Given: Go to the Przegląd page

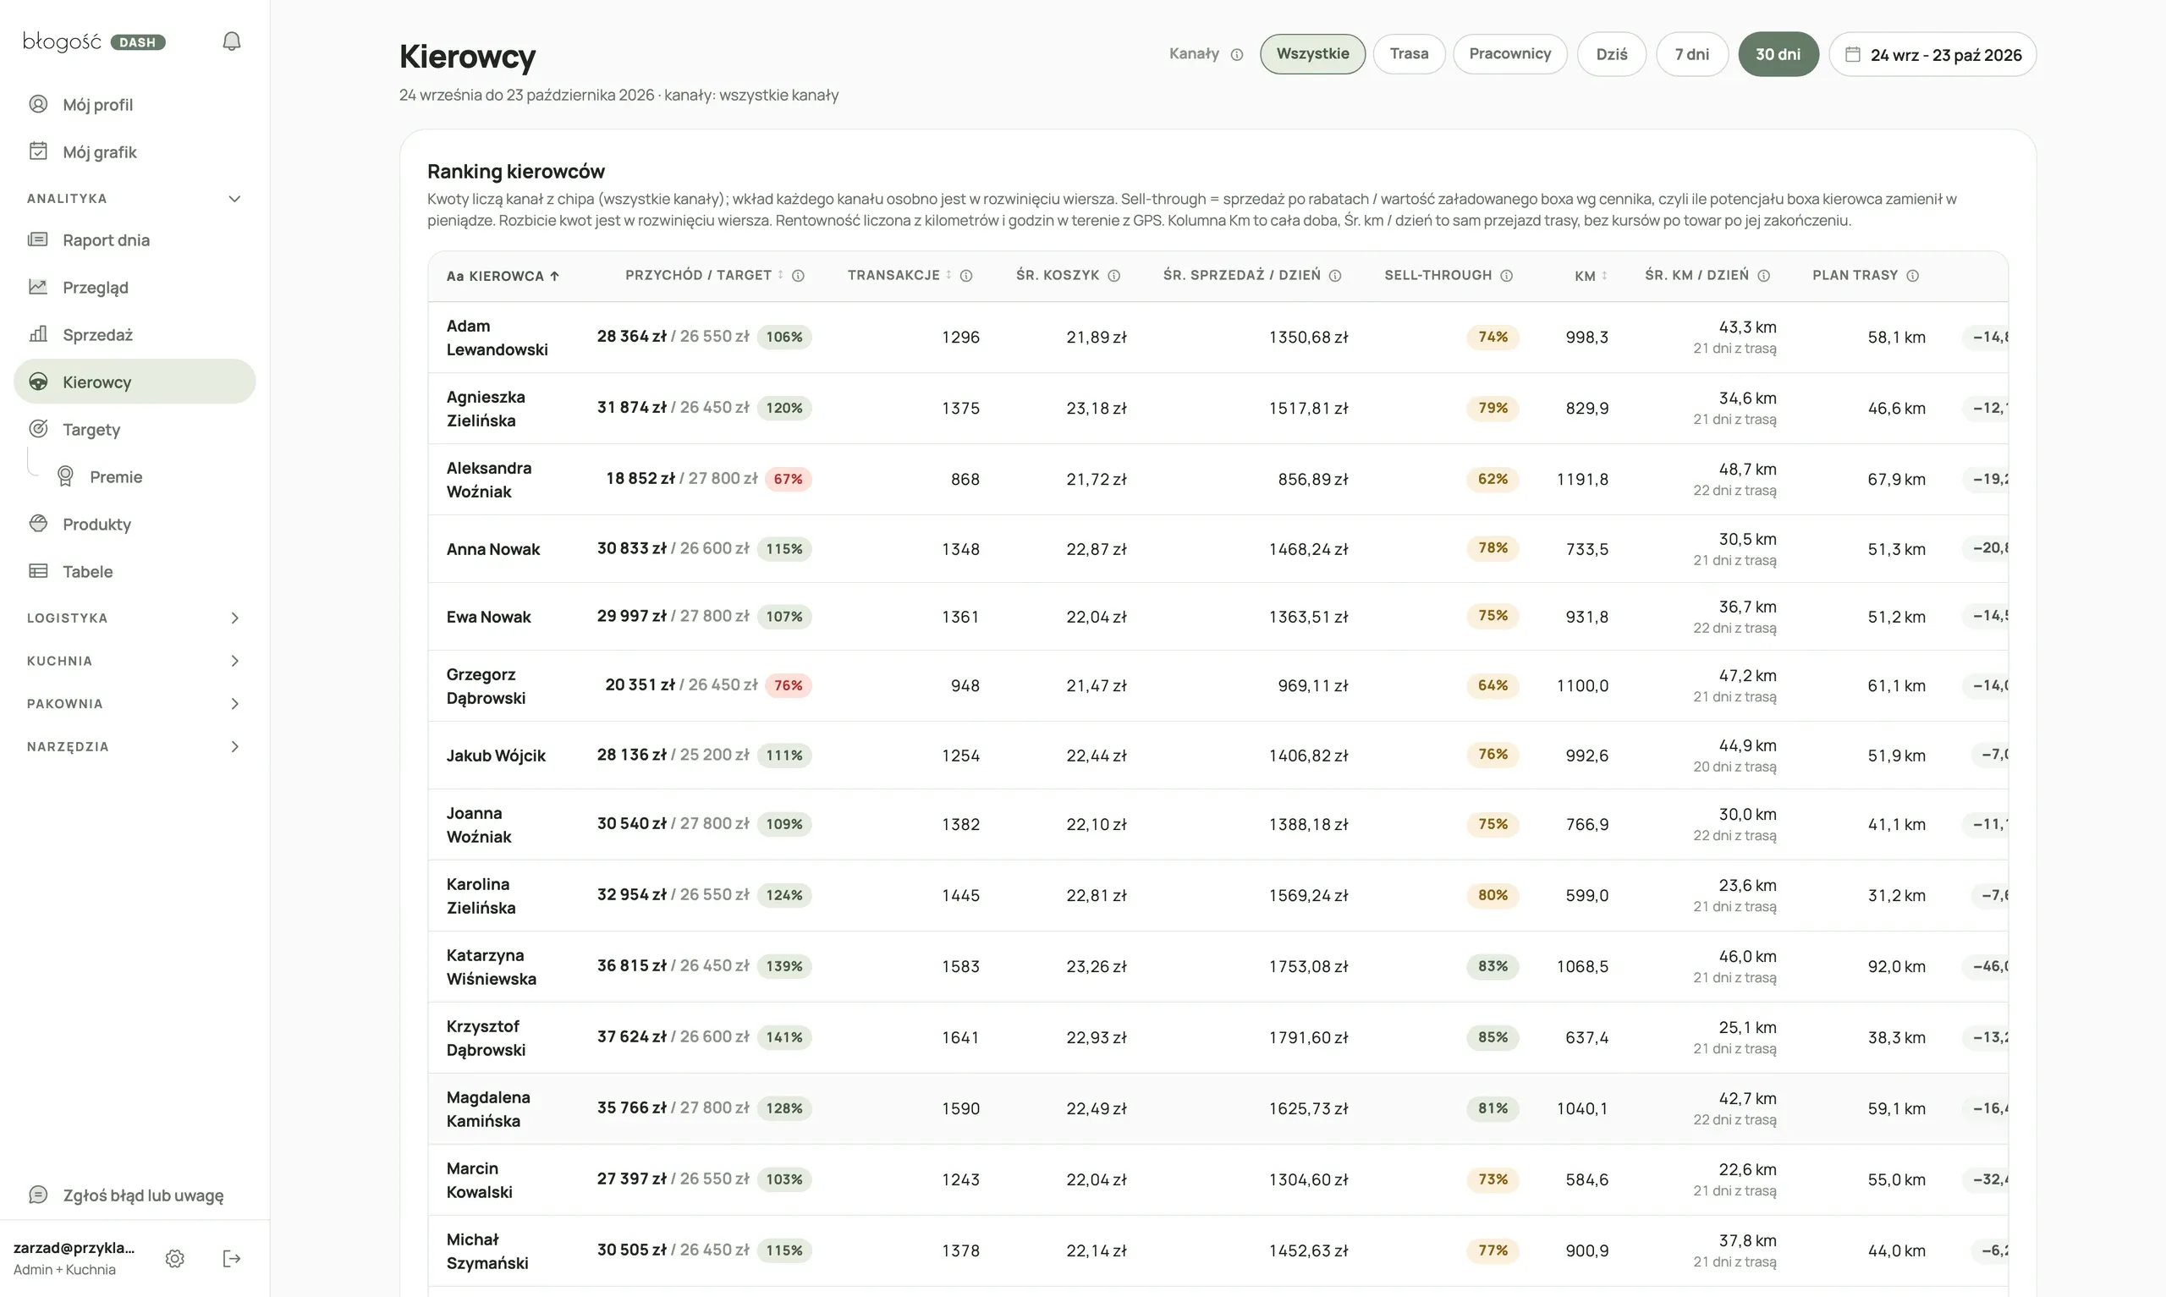Looking at the screenshot, I should [x=135, y=287].
